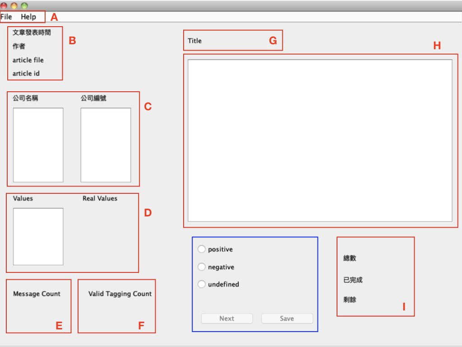Click the Message Count label
This screenshot has height=347, width=462.
point(37,294)
